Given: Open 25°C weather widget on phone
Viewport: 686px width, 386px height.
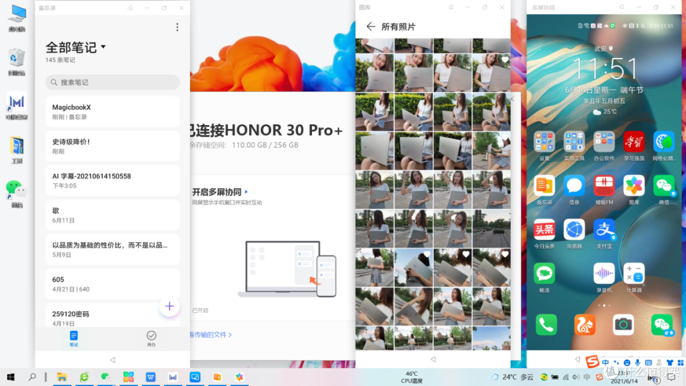Looking at the screenshot, I should [604, 112].
